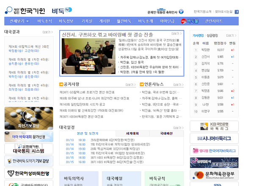The height and width of the screenshot is (186, 275).
Task: Click 찾아오시는길 link in header
Action: click(x=224, y=11)
